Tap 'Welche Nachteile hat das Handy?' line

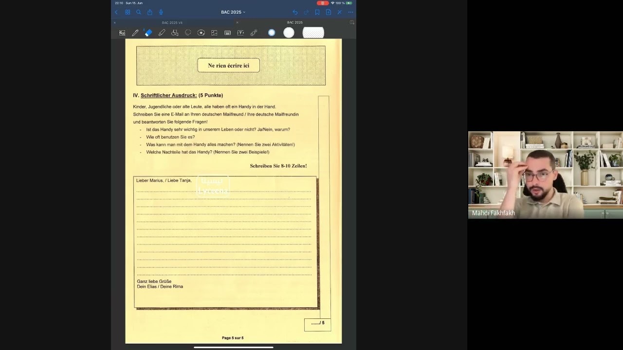(x=208, y=152)
